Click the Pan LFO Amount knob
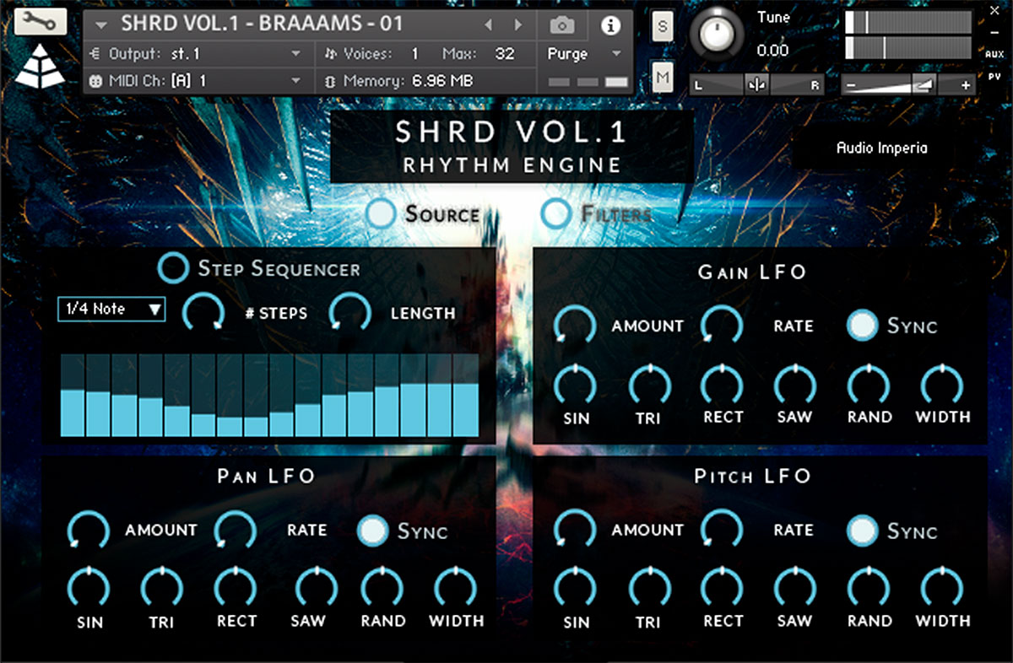The image size is (1013, 663). 89,530
